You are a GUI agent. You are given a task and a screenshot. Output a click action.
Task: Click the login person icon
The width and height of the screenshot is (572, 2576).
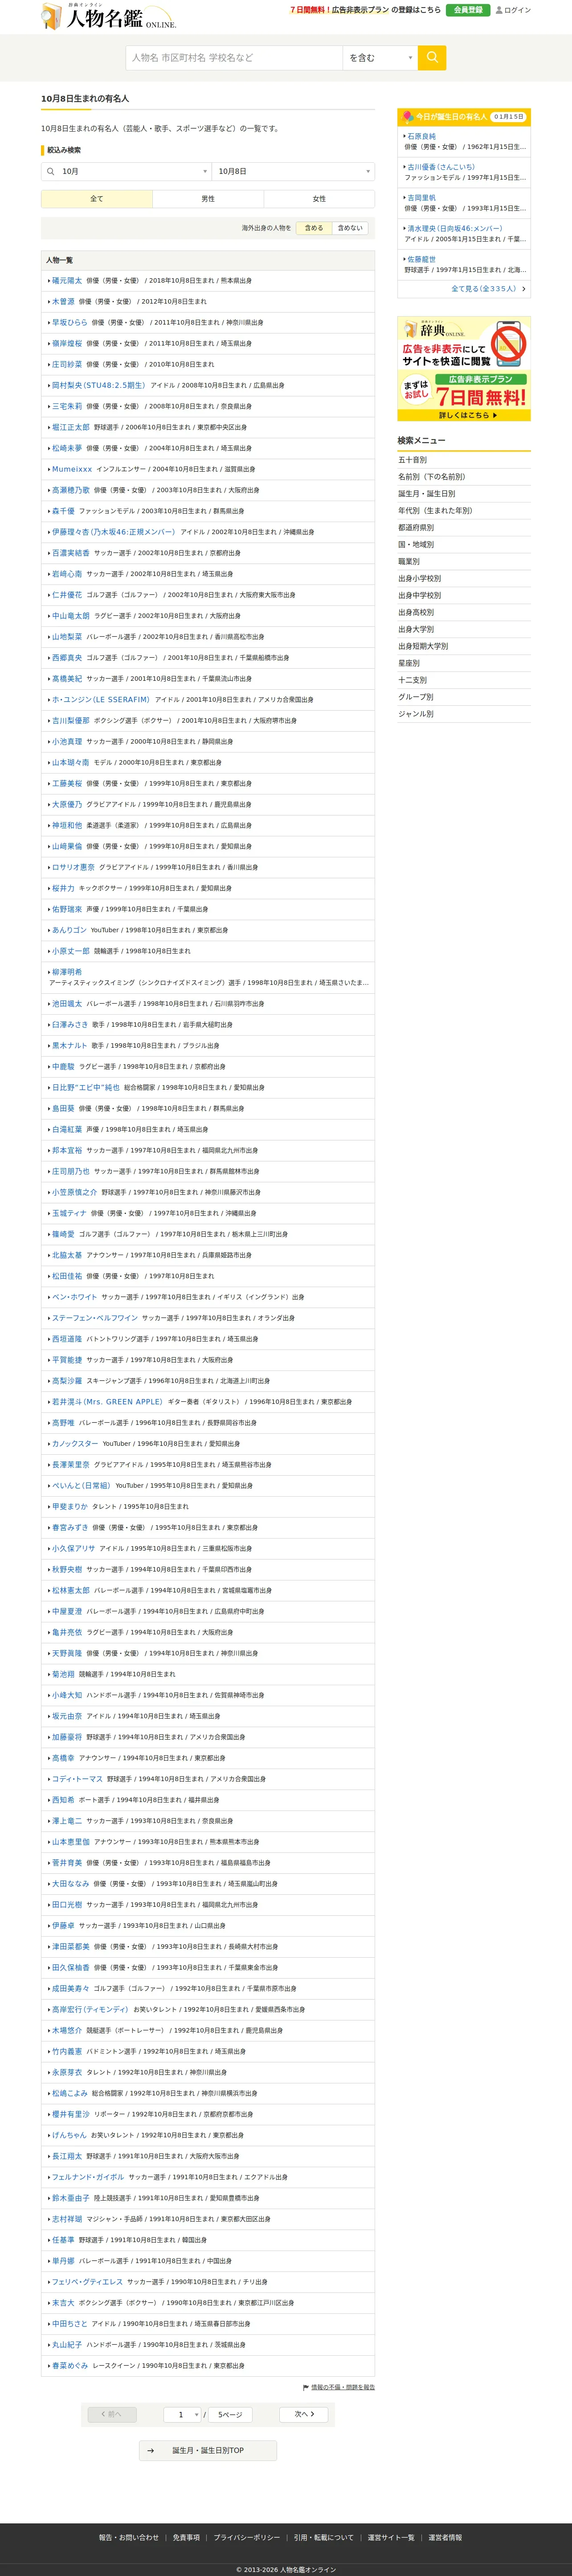(x=499, y=10)
